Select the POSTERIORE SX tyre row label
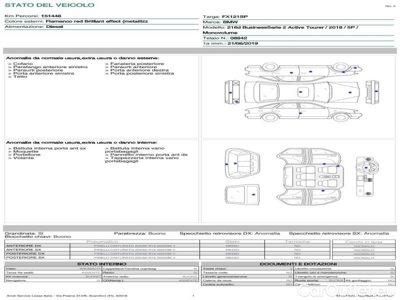Viewport: 400px width, 300px height. click(25, 257)
